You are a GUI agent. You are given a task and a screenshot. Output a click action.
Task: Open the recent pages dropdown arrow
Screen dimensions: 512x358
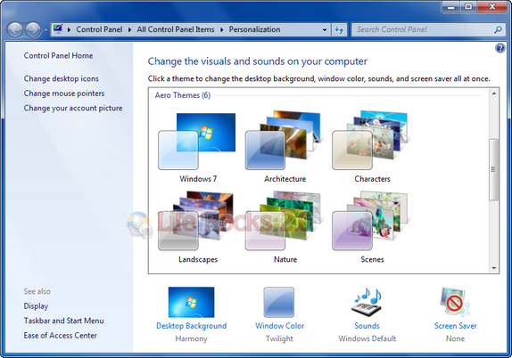pos(45,30)
